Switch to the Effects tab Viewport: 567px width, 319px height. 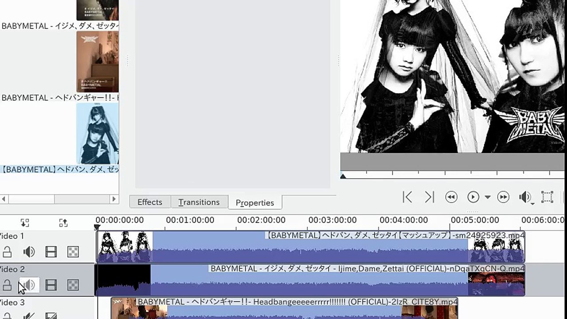(x=150, y=202)
